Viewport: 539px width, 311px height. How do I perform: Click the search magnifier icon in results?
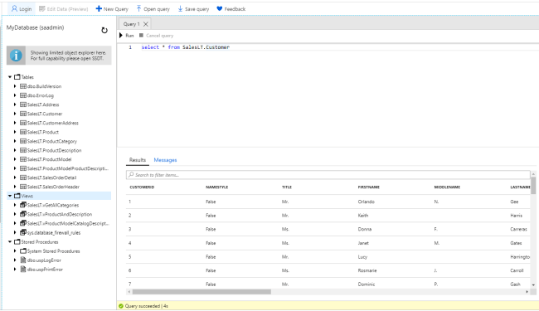[131, 174]
